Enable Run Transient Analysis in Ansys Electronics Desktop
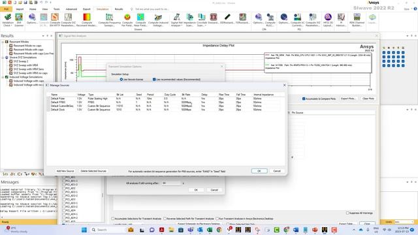Screen dimensions: 418x235 pos(217,219)
